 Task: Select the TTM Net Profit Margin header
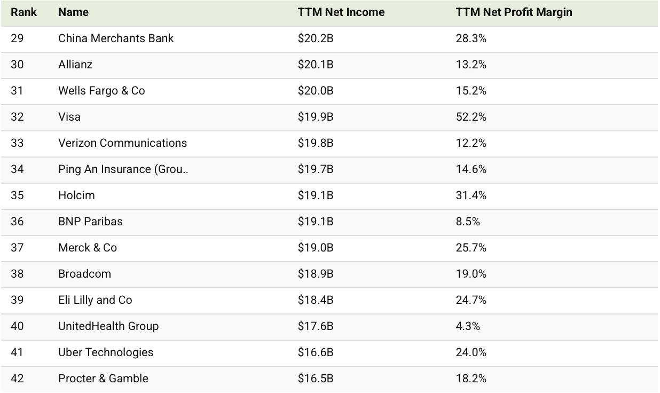[x=514, y=12]
